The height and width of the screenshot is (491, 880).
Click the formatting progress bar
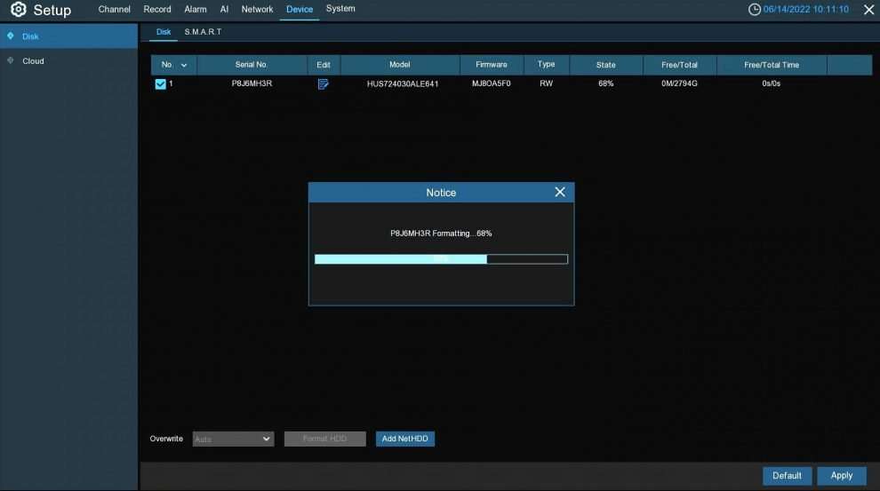coord(441,259)
